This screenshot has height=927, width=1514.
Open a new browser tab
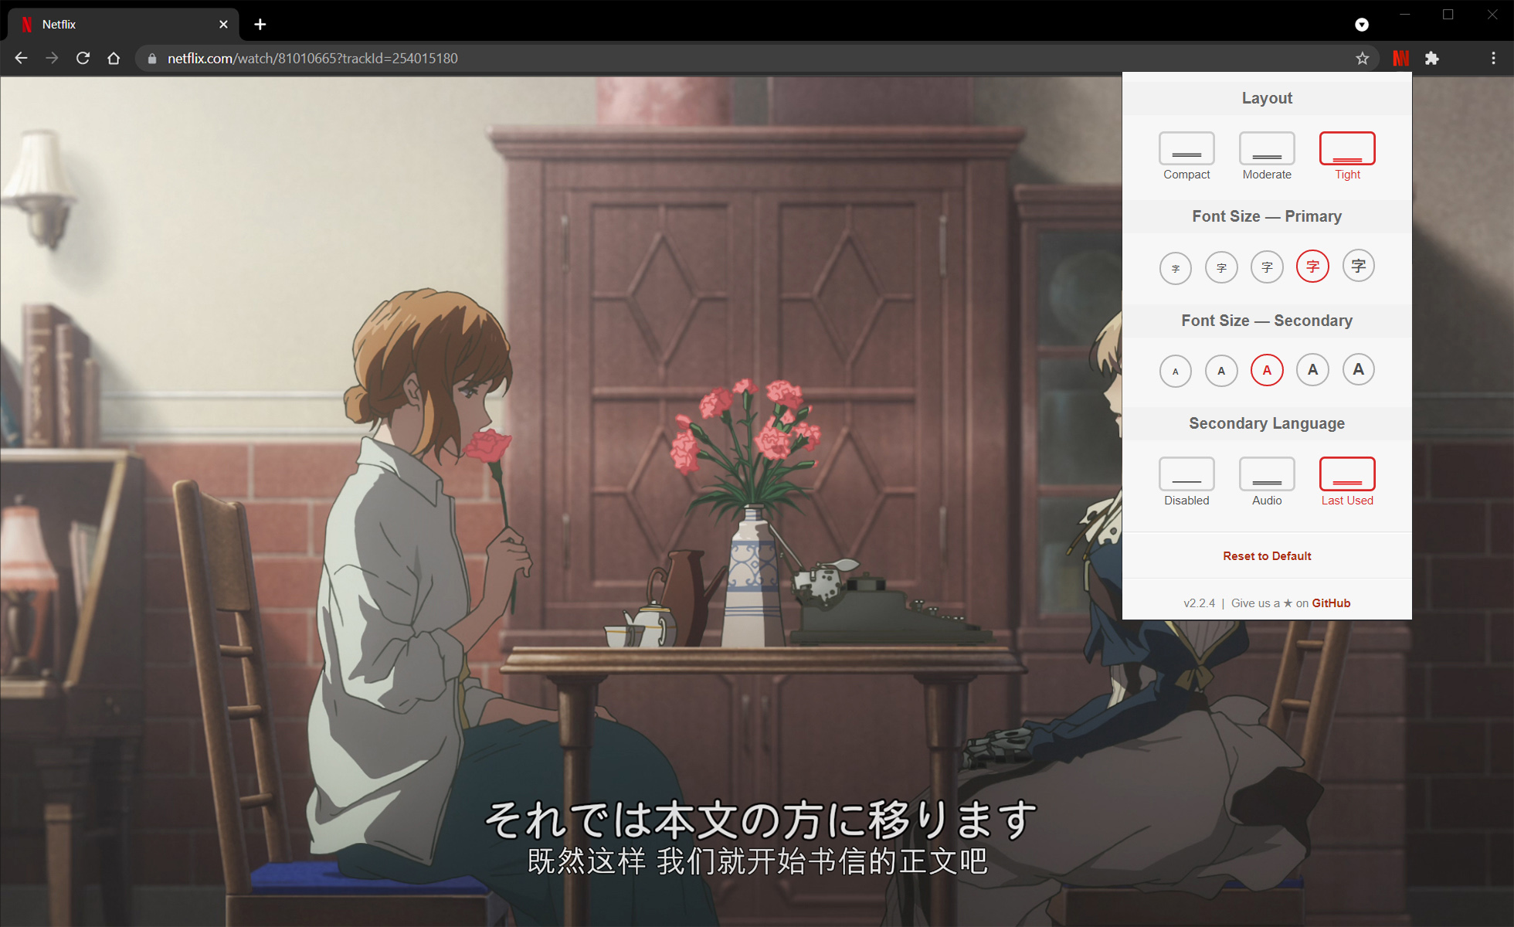pos(260,25)
